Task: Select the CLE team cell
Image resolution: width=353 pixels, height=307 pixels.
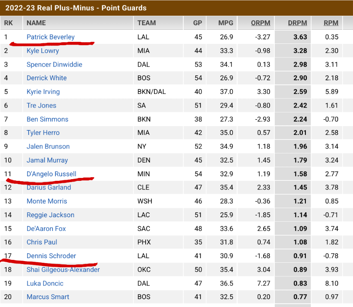Action: click(144, 187)
